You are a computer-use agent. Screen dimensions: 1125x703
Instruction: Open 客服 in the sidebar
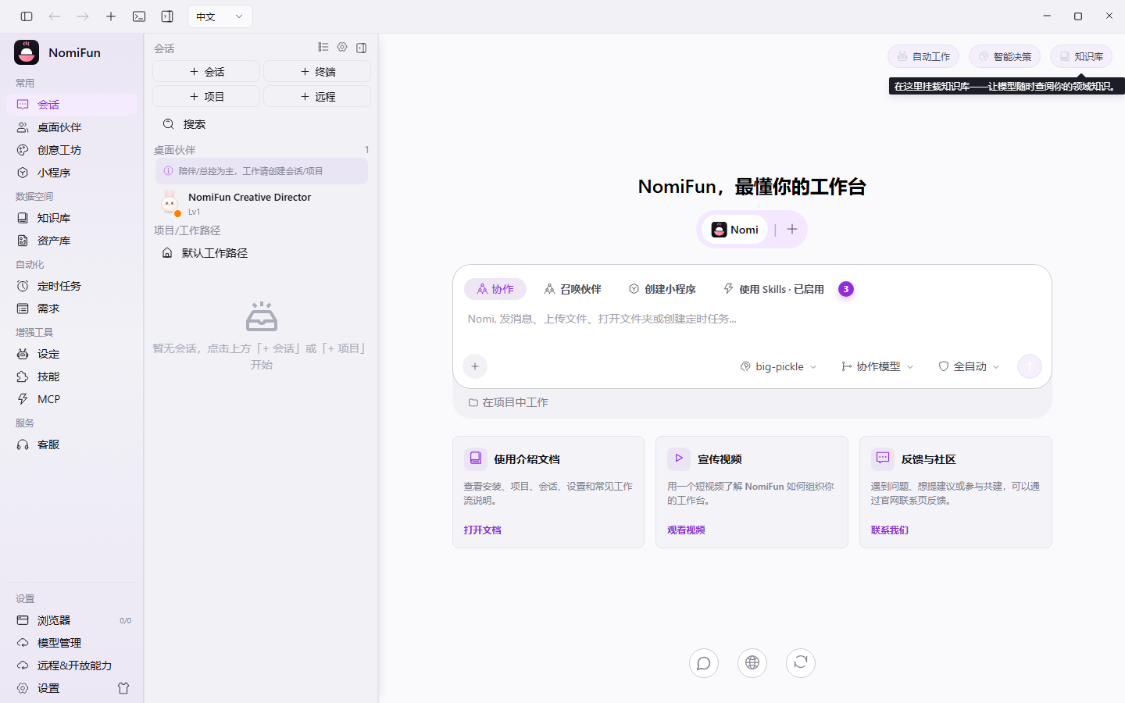(x=72, y=444)
